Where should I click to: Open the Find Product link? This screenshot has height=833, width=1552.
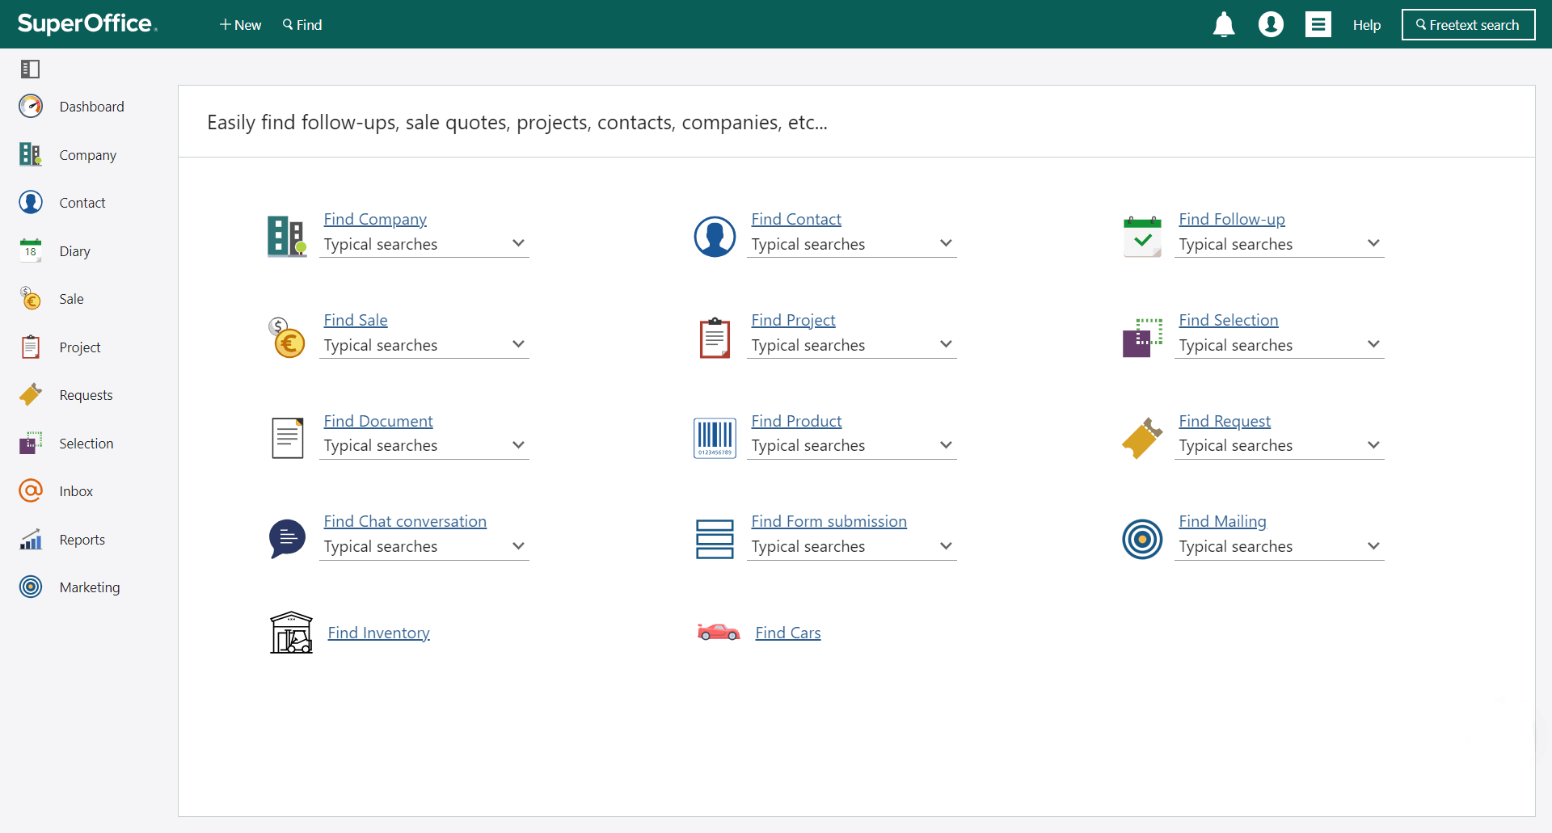796,421
